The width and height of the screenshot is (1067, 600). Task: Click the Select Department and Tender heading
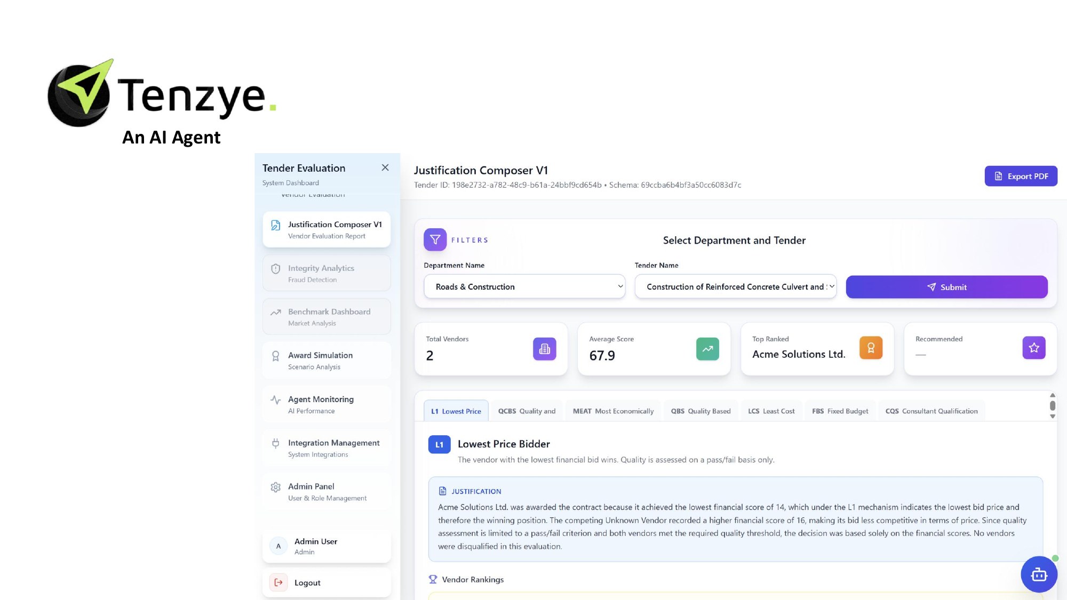tap(734, 241)
